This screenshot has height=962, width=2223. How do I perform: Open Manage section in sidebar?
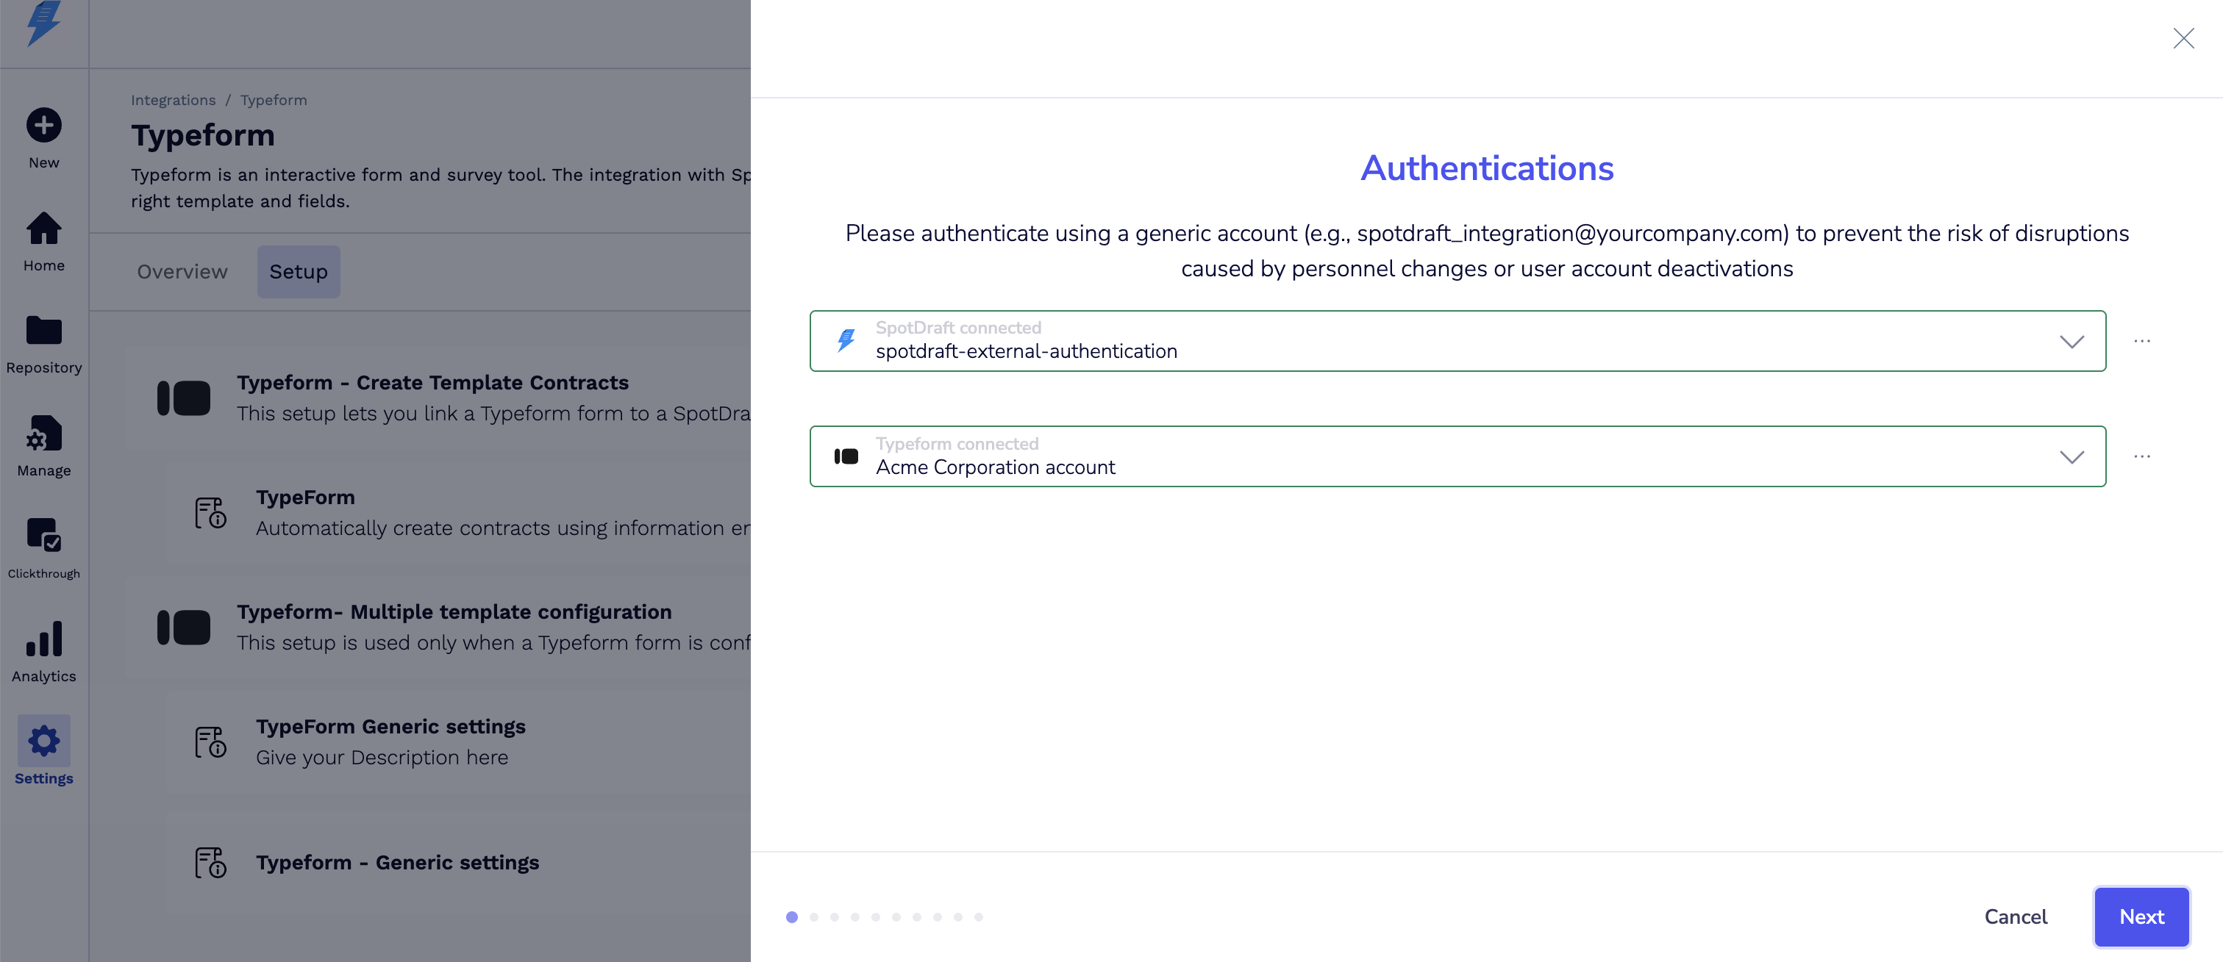43,434
